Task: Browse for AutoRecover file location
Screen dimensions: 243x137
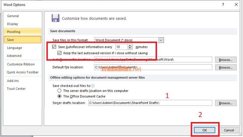Action: coord(226,60)
